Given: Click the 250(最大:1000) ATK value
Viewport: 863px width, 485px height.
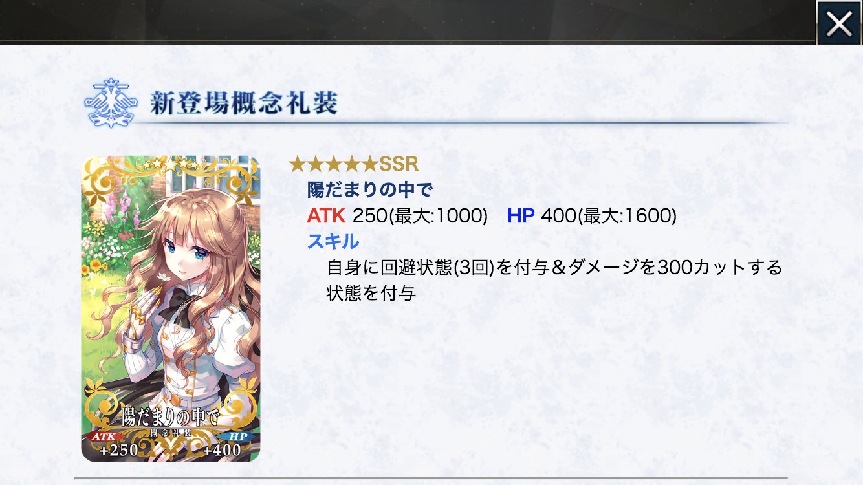Looking at the screenshot, I should [x=421, y=216].
